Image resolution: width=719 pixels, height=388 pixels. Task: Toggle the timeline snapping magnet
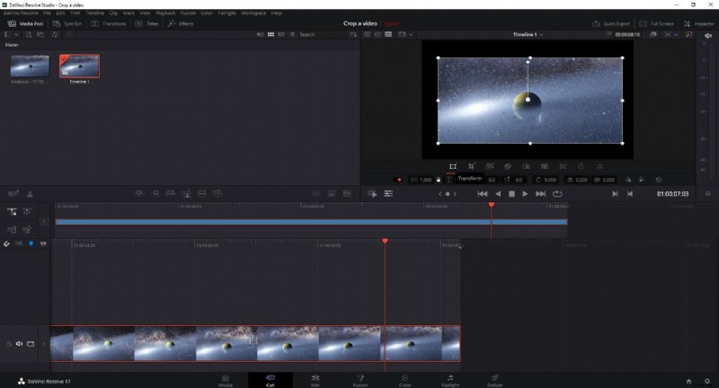(x=7, y=243)
